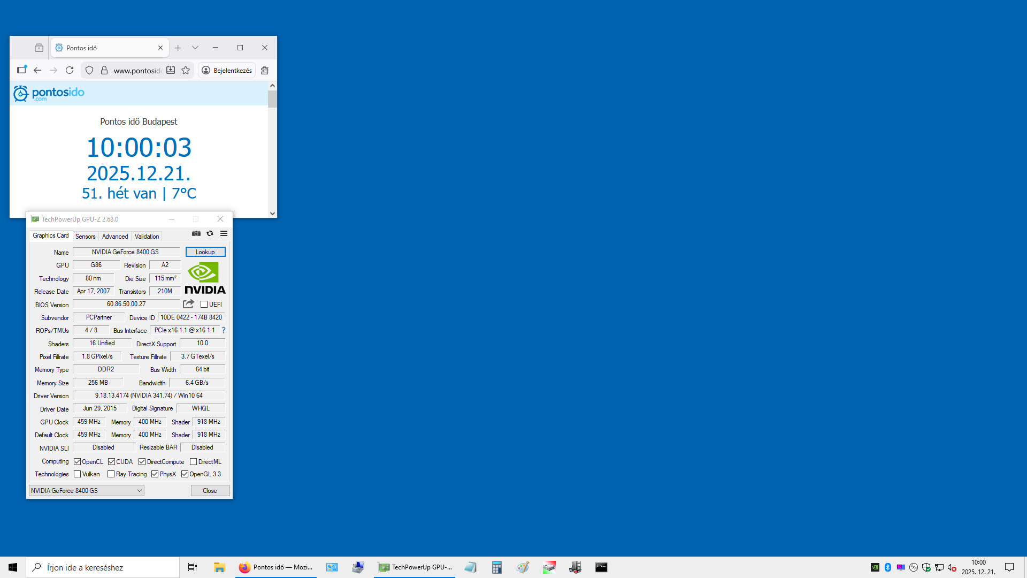This screenshot has width=1027, height=578.
Task: Expand the NVIDIA GeForce 8400 GS dropdown
Action: tap(140, 491)
